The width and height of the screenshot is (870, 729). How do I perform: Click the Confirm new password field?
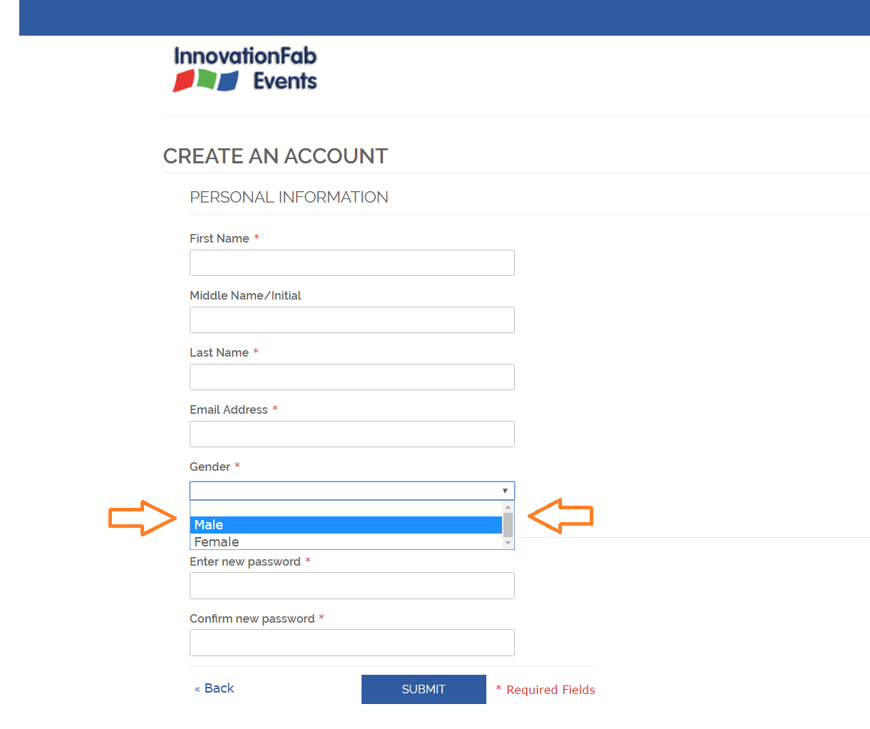(352, 642)
